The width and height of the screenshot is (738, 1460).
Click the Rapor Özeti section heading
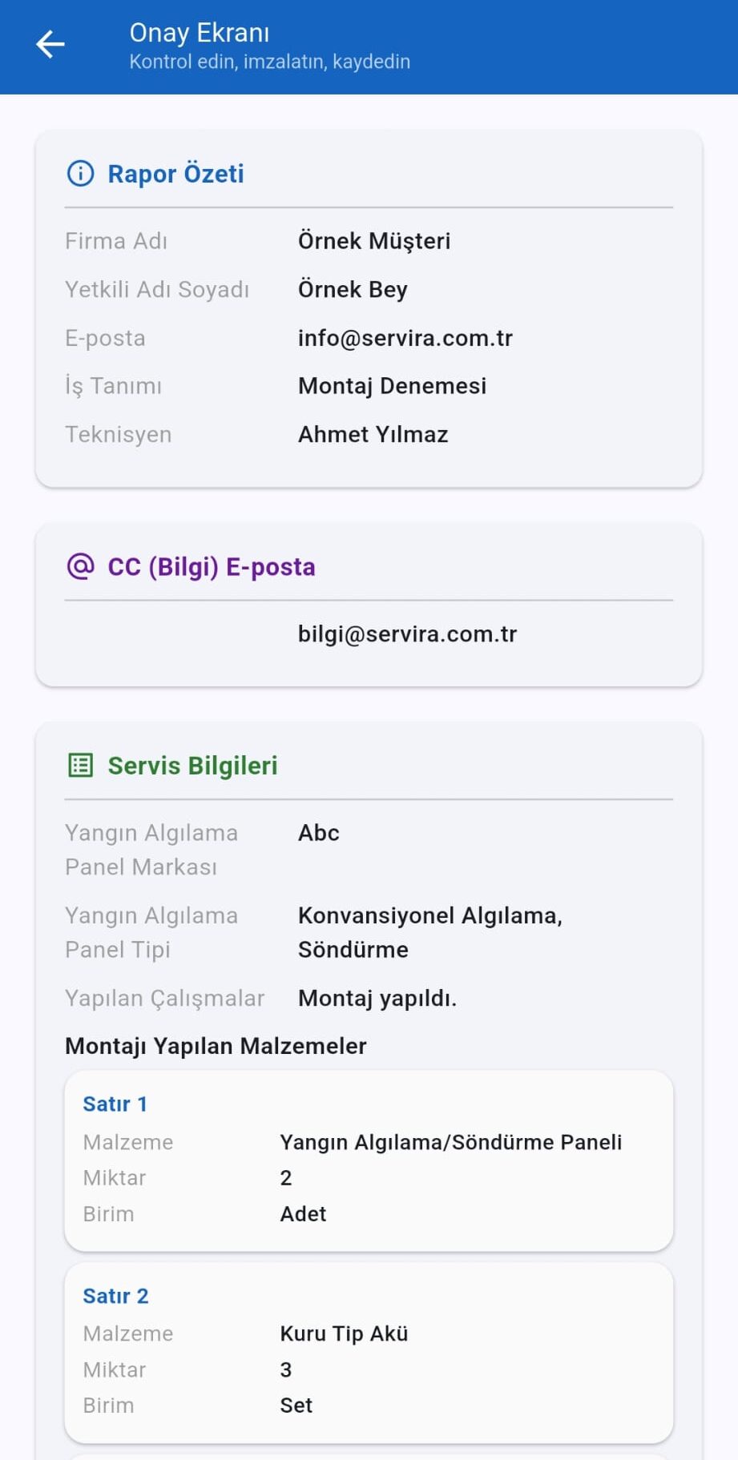click(x=175, y=174)
